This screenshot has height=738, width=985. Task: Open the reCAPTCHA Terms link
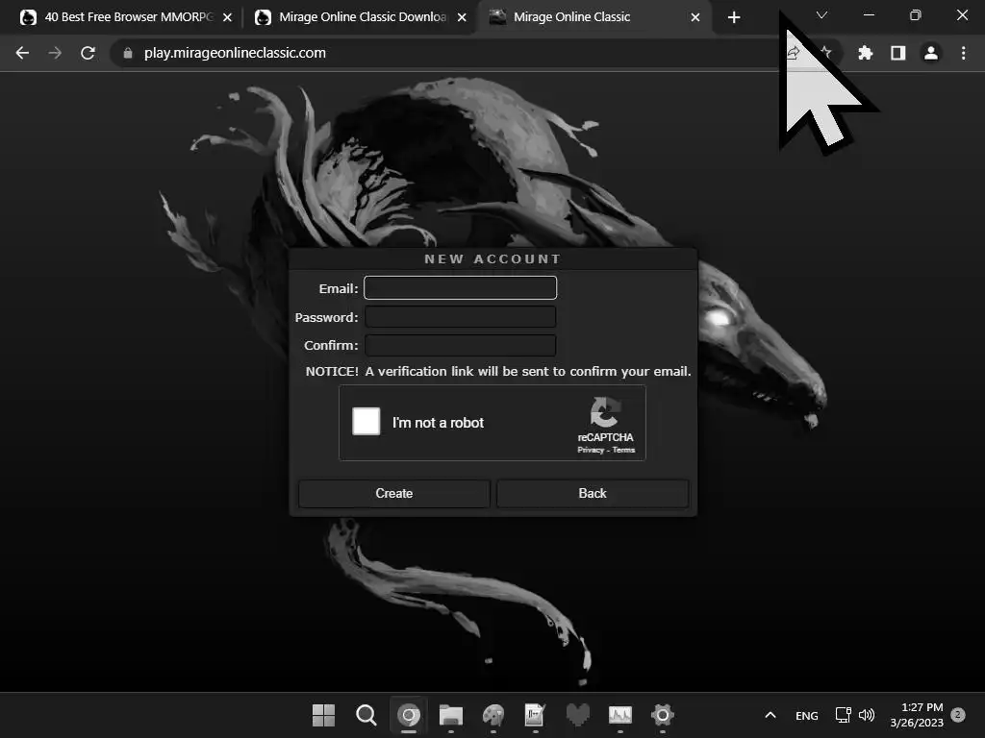623,450
